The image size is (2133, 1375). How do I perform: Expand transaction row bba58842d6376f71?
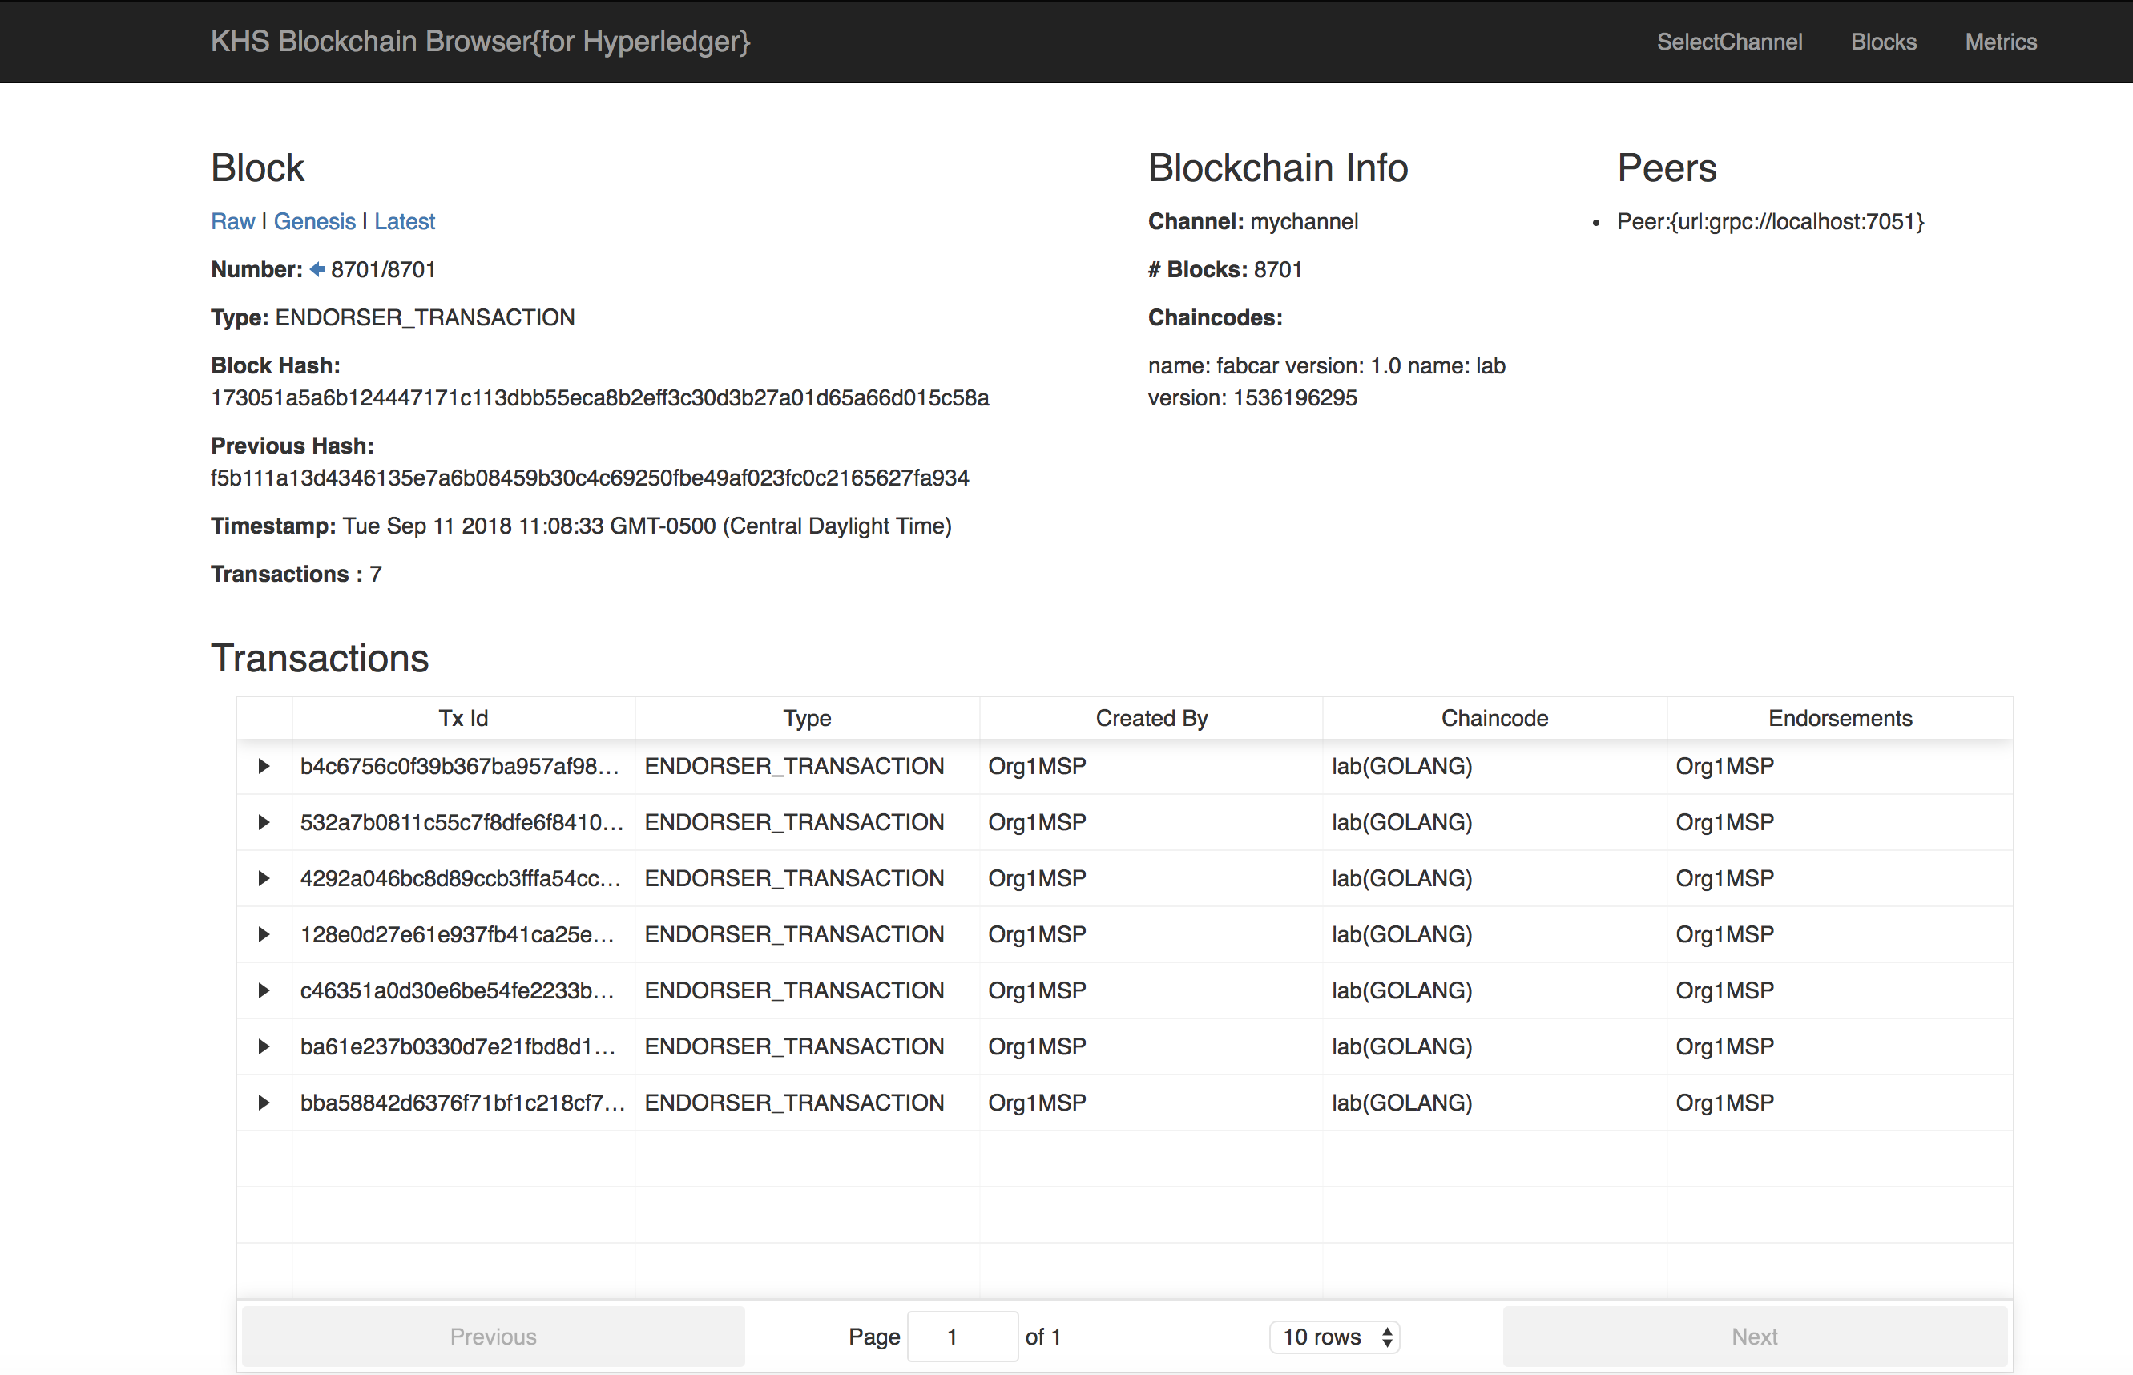click(264, 1103)
